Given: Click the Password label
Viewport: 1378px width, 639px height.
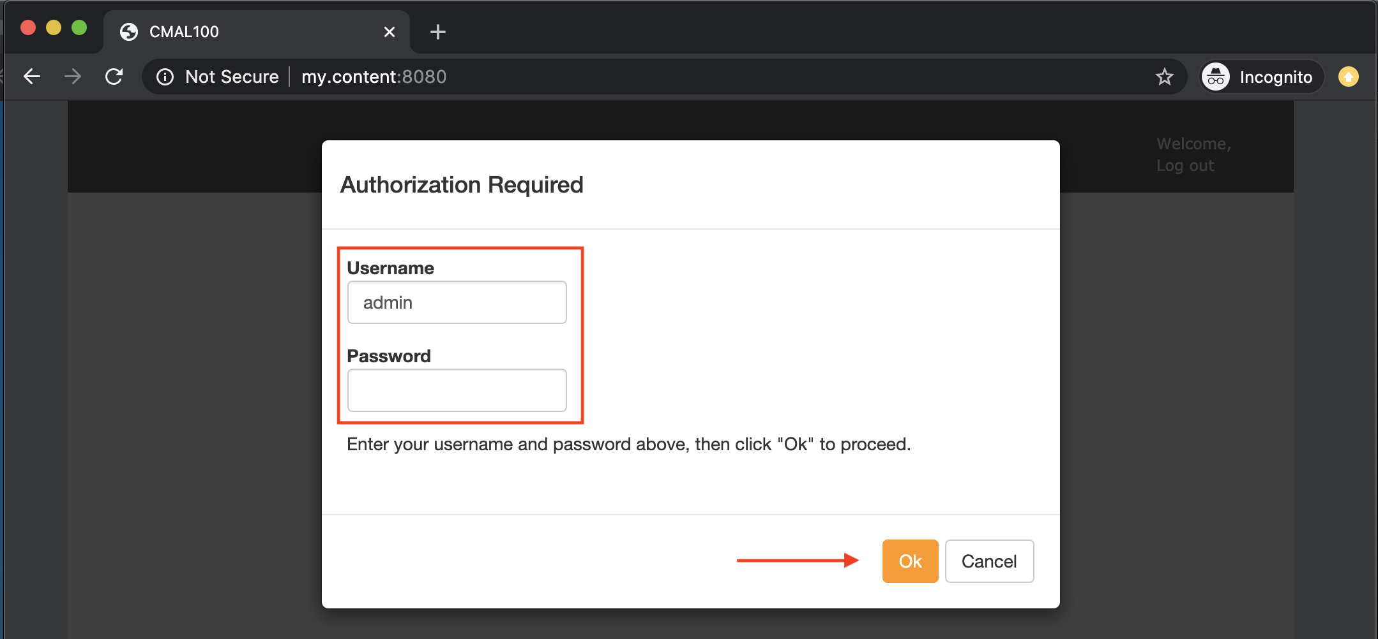Looking at the screenshot, I should [x=388, y=356].
